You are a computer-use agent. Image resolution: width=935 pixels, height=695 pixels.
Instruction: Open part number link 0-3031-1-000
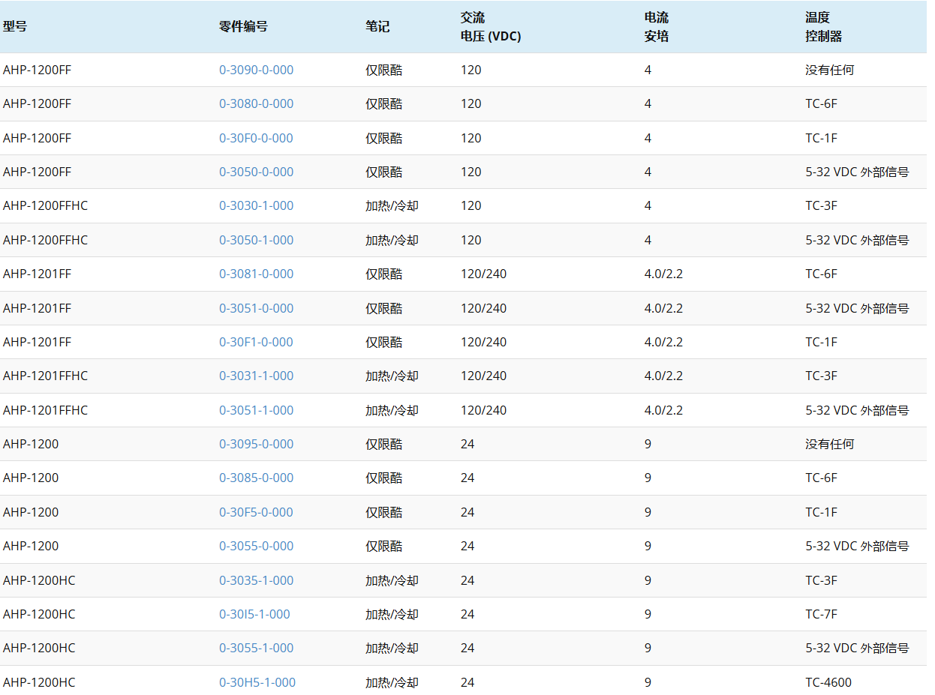pos(256,376)
